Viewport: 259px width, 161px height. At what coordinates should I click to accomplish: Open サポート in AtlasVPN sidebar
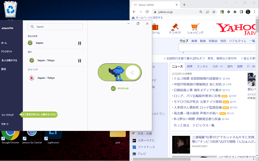coord(5,124)
